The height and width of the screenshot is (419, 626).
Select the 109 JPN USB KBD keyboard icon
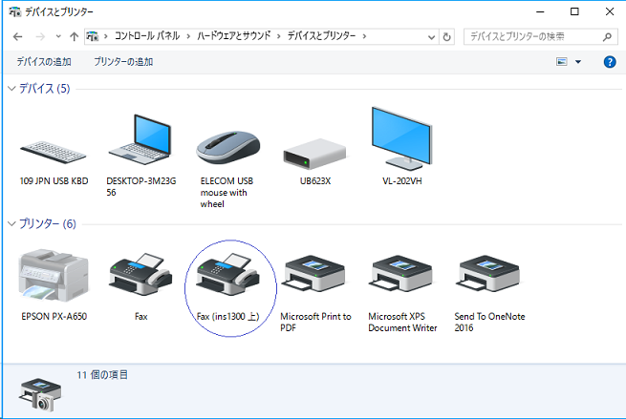tap(54, 153)
